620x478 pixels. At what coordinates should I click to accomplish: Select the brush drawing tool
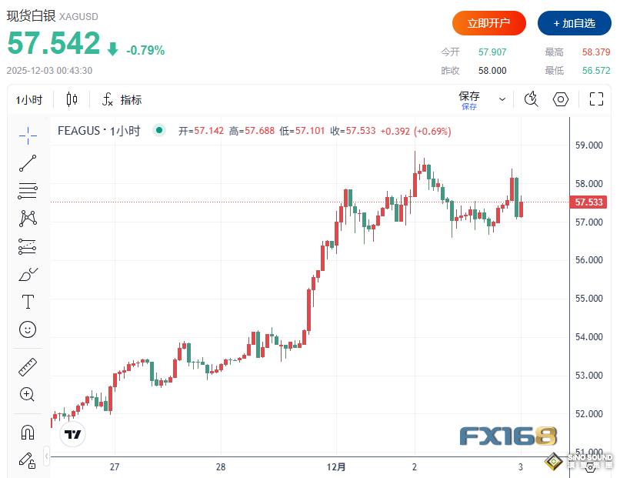[27, 274]
